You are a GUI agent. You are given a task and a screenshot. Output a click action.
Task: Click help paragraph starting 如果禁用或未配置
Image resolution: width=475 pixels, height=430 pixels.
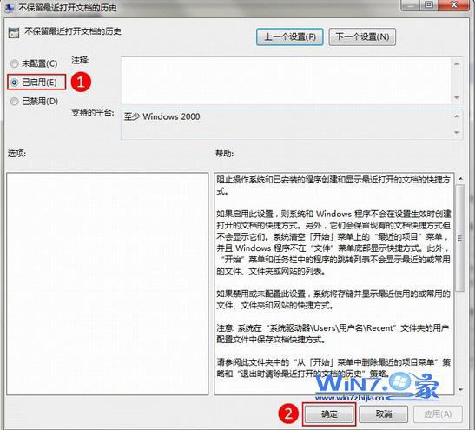click(x=333, y=300)
